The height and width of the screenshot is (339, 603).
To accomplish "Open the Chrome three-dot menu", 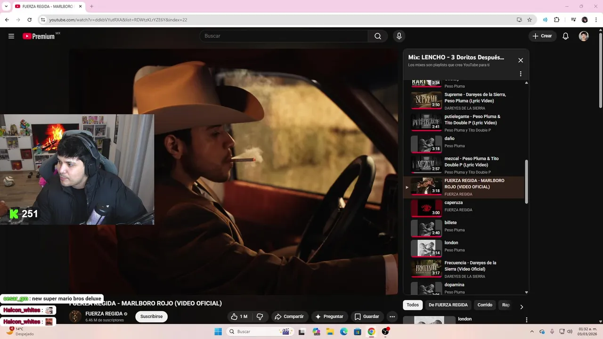I will pos(596,20).
